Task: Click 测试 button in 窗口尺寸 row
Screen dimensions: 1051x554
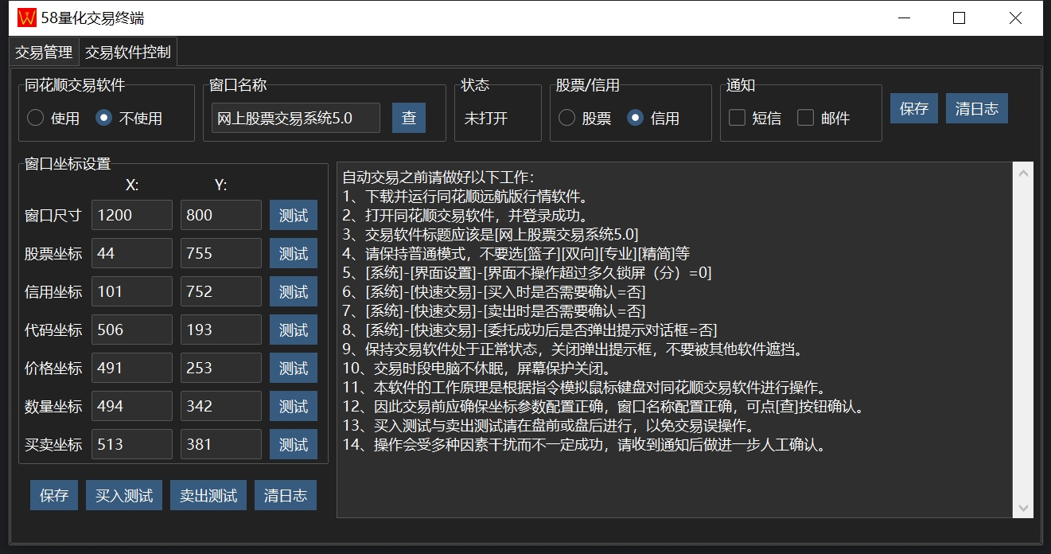Action: click(294, 215)
